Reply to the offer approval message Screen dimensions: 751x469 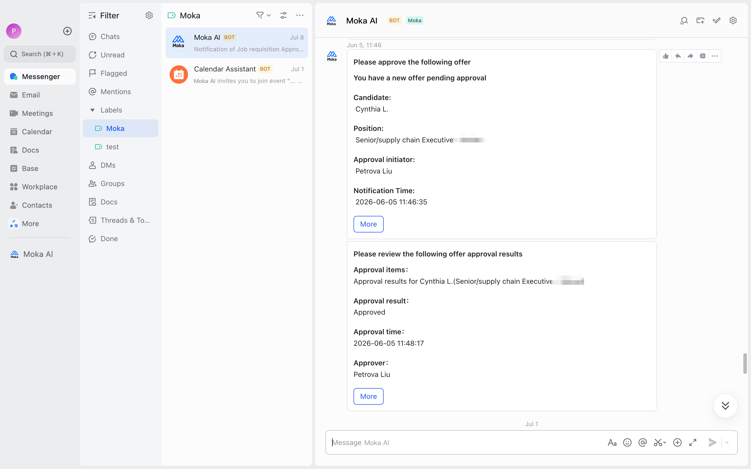click(x=678, y=56)
